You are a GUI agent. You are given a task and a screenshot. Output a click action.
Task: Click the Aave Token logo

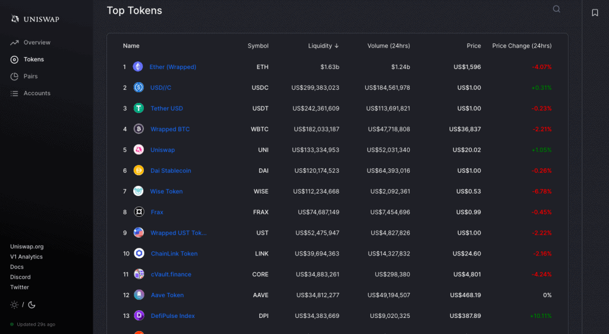pos(139,295)
